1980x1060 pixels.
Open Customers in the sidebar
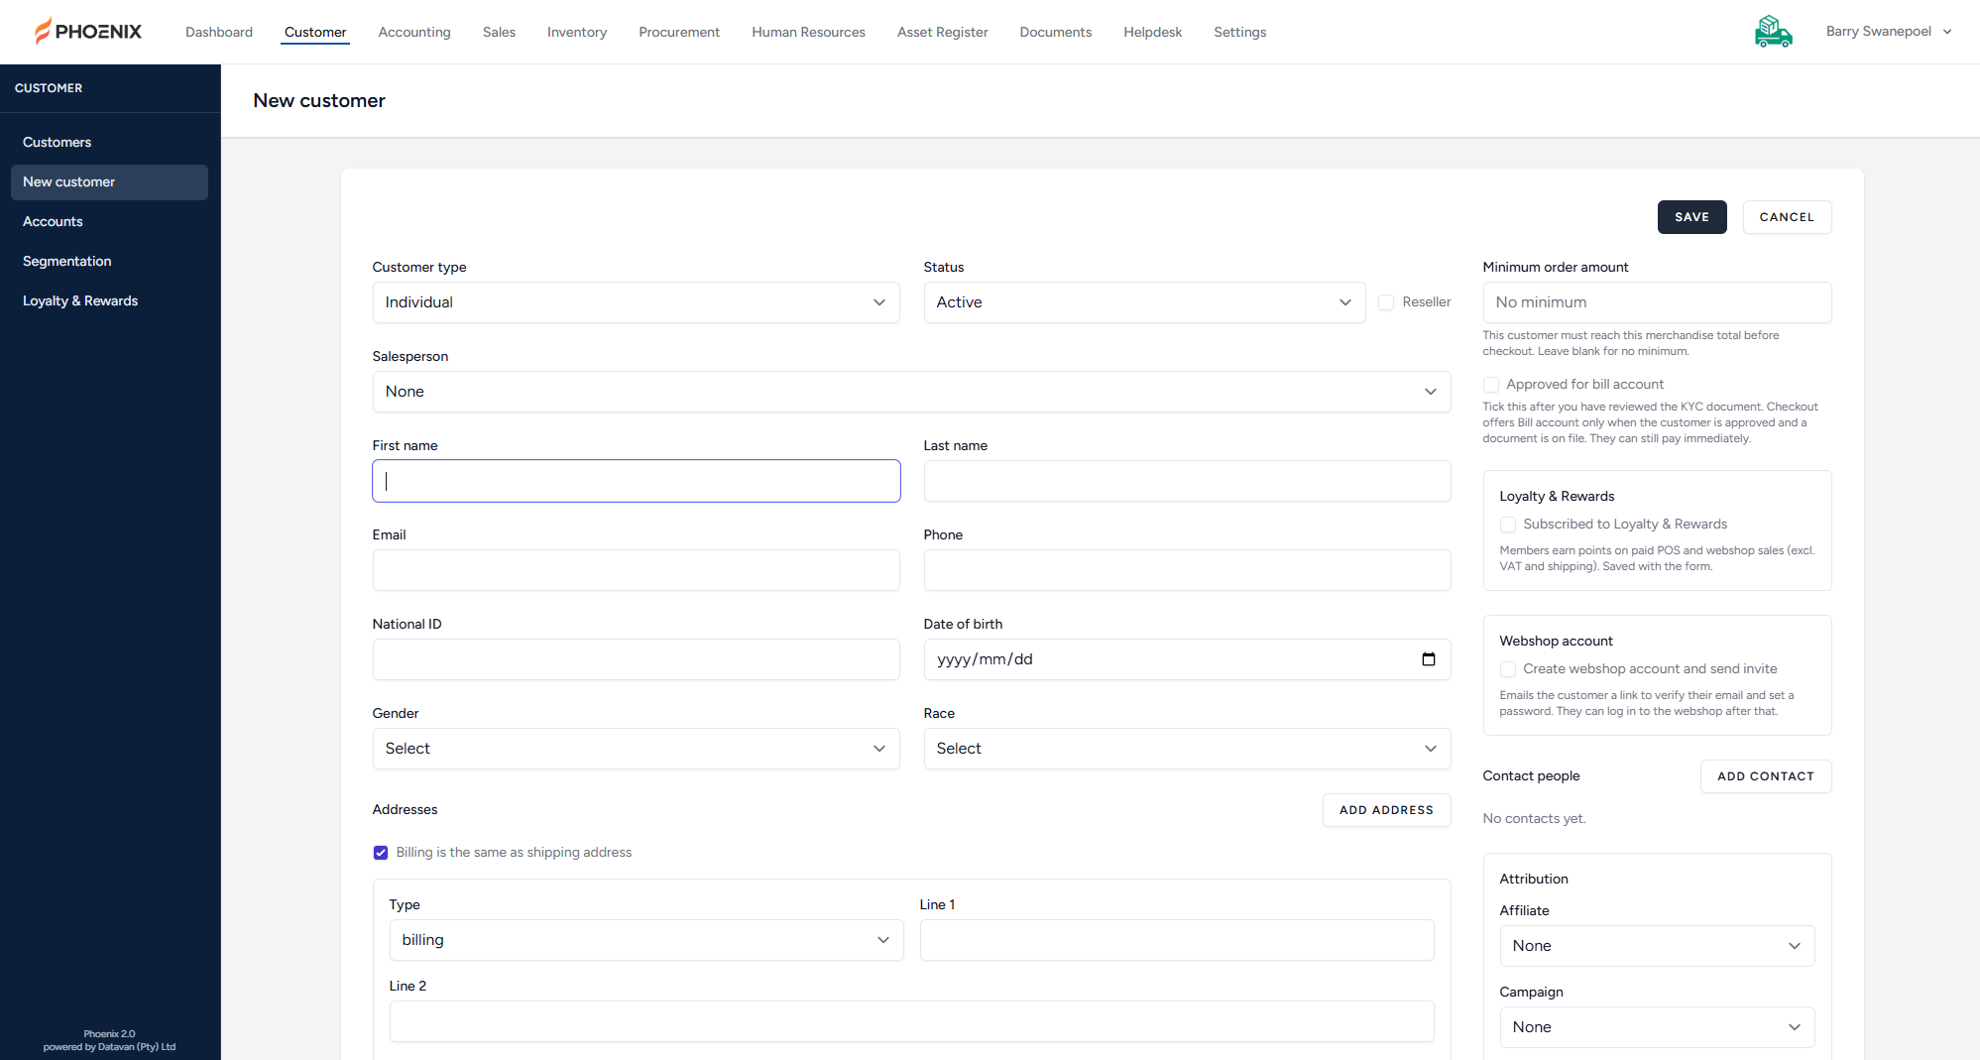tap(109, 143)
